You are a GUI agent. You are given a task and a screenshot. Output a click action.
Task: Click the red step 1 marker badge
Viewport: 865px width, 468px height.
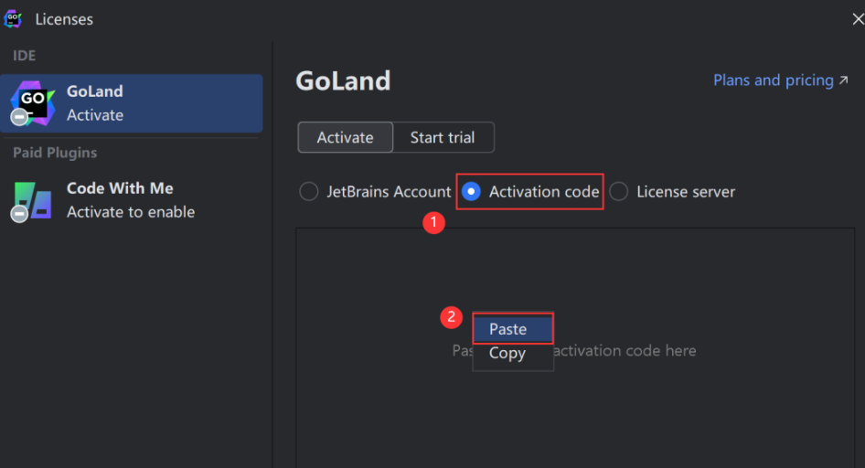pos(433,222)
